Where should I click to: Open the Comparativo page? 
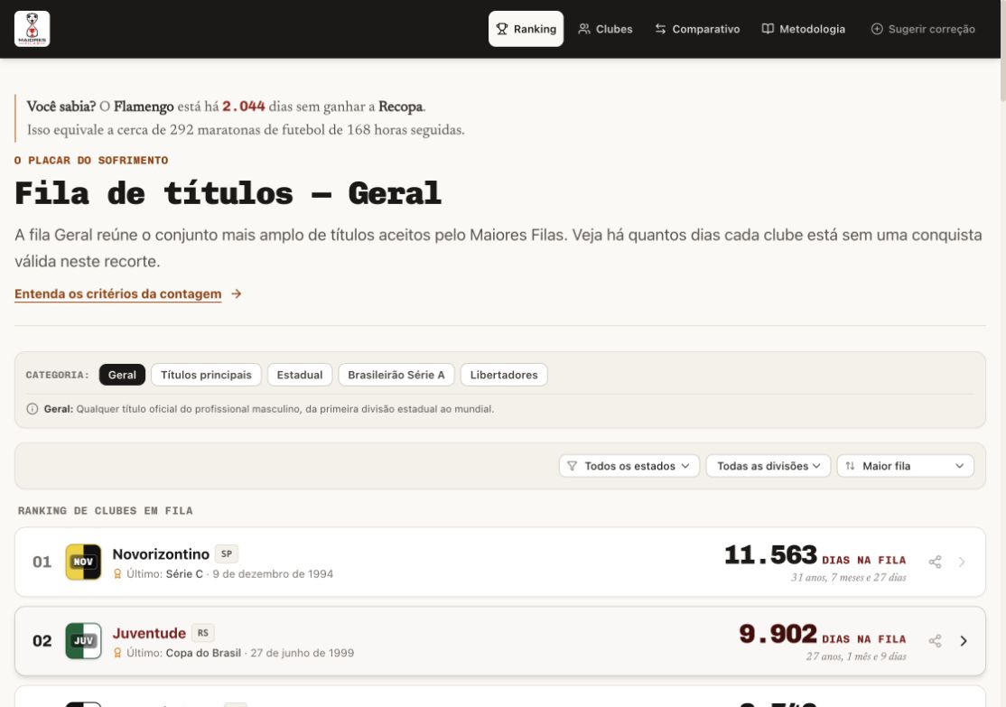(x=697, y=29)
